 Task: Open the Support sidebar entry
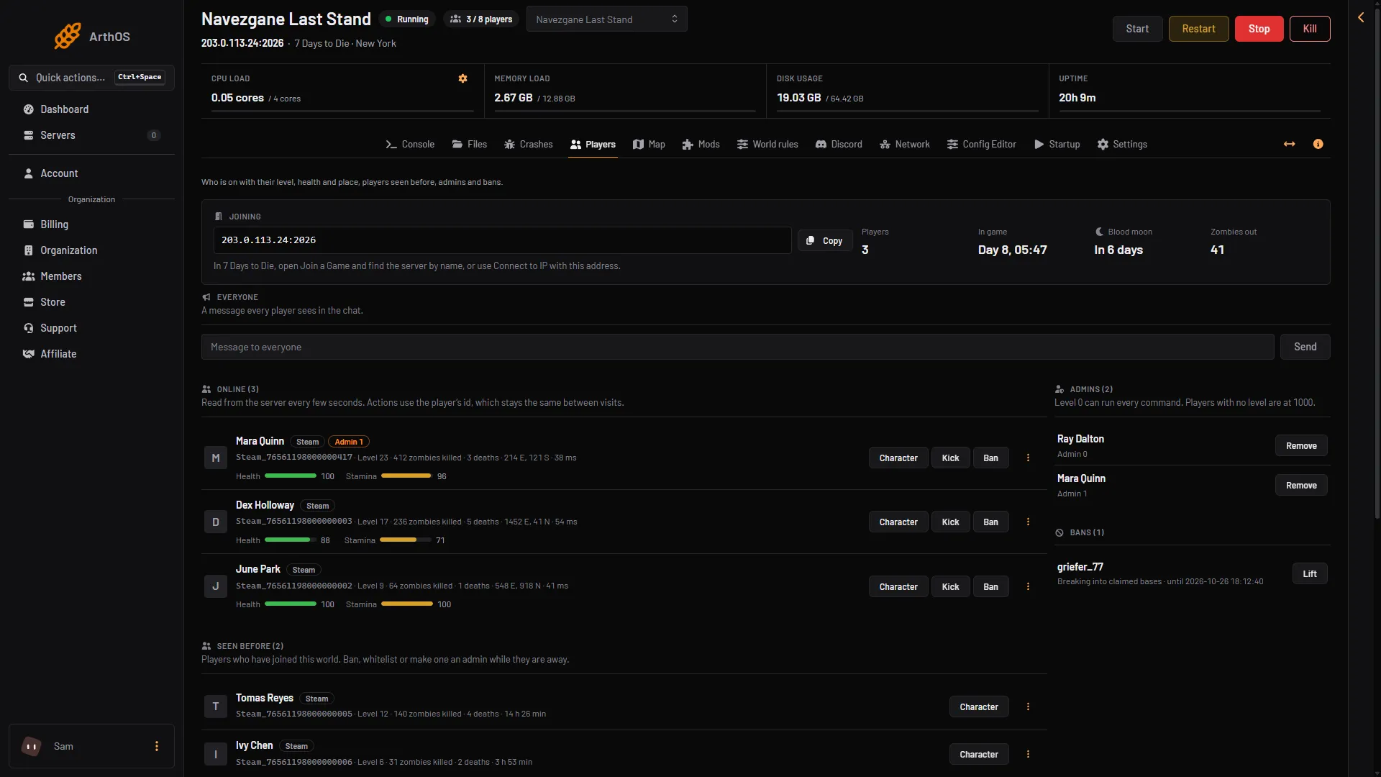point(91,328)
